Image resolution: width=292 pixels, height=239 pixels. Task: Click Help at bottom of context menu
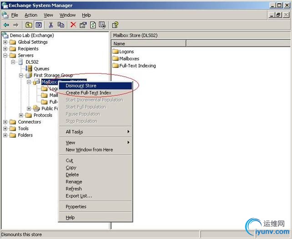tap(96, 218)
